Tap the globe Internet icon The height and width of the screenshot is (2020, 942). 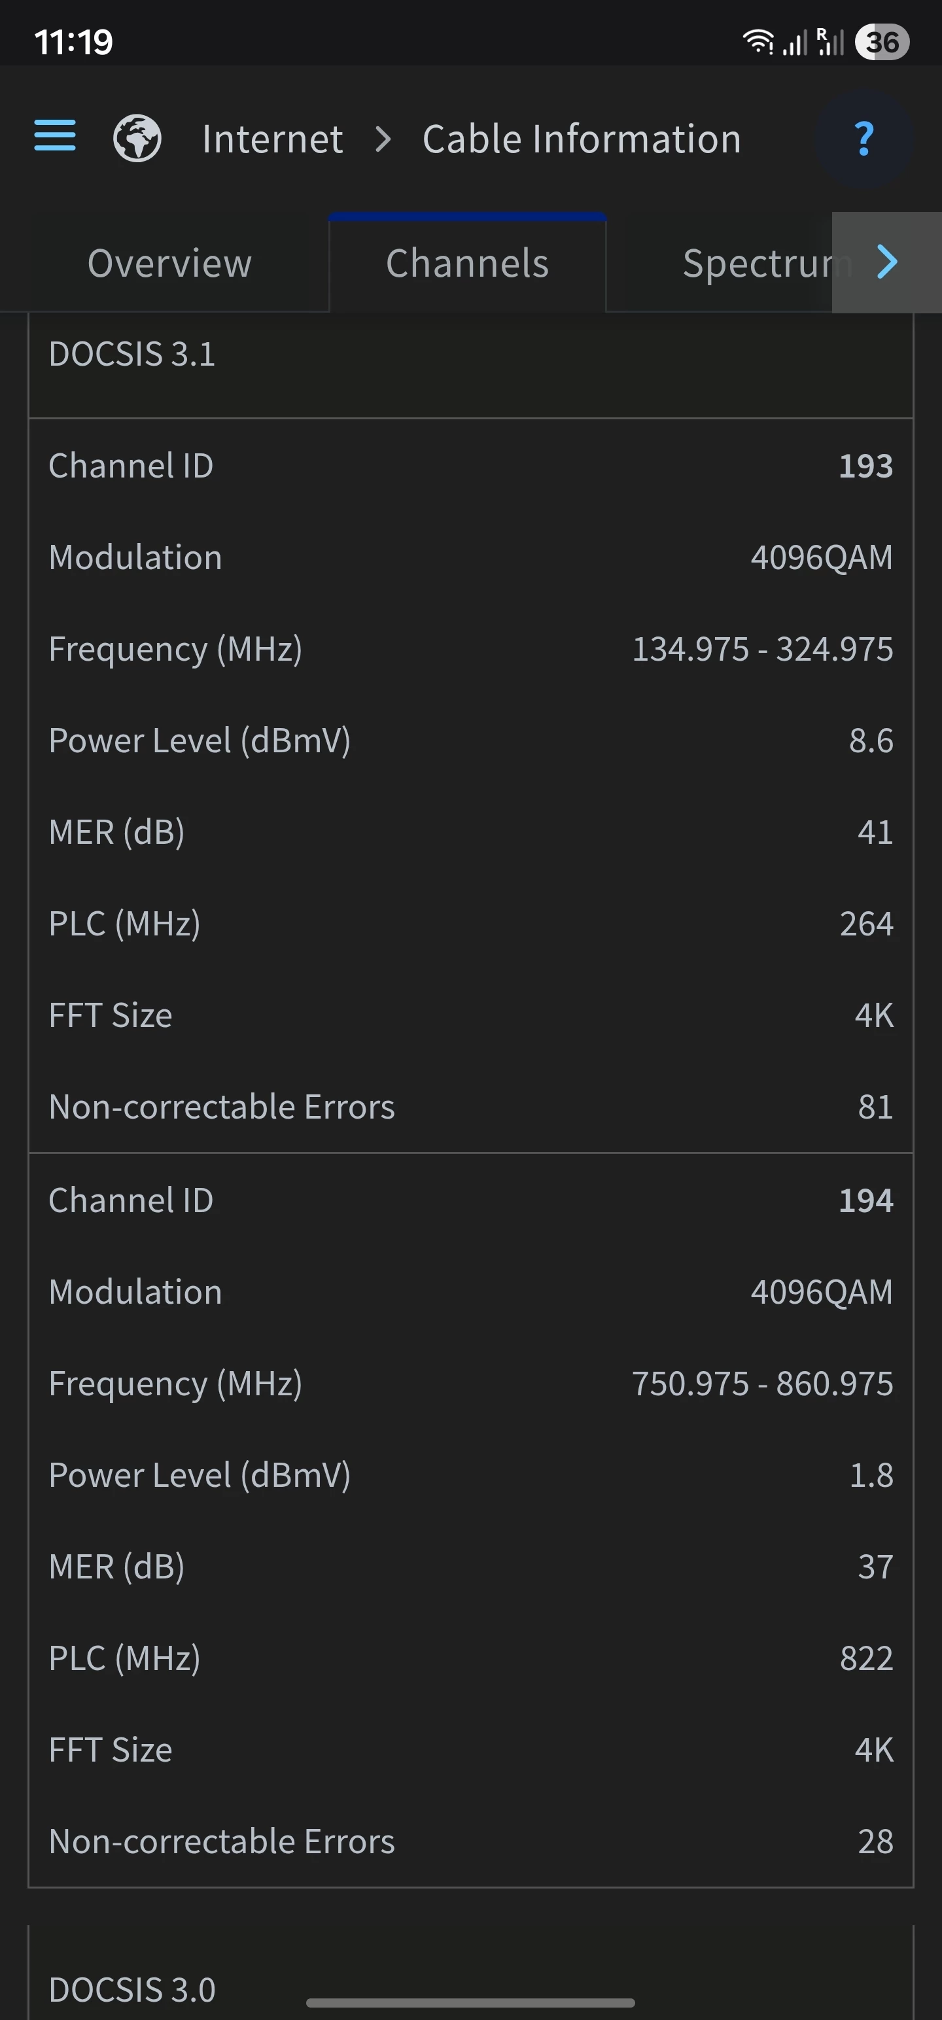137,139
